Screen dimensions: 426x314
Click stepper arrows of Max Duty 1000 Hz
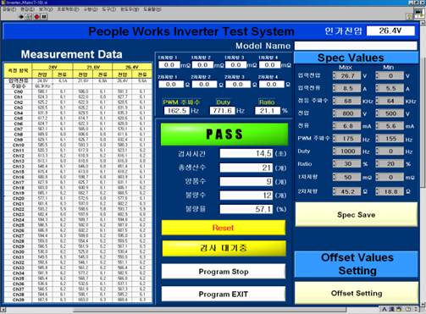pyautogui.click(x=335, y=151)
